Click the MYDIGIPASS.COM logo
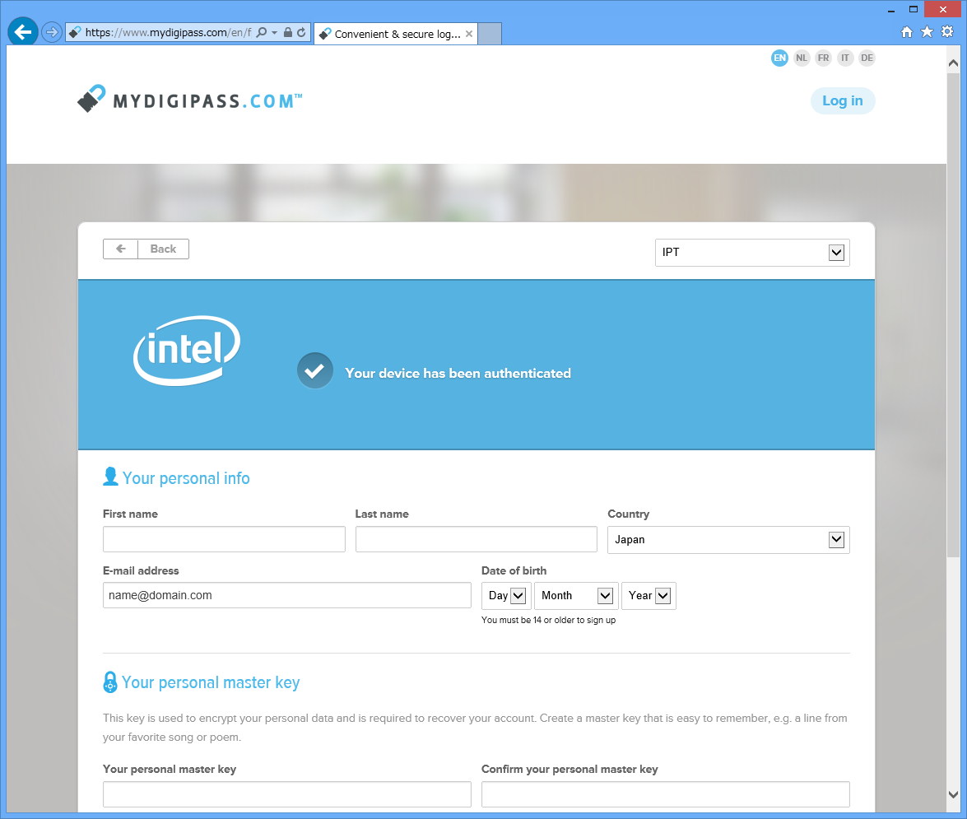Image resolution: width=967 pixels, height=819 pixels. point(190,100)
